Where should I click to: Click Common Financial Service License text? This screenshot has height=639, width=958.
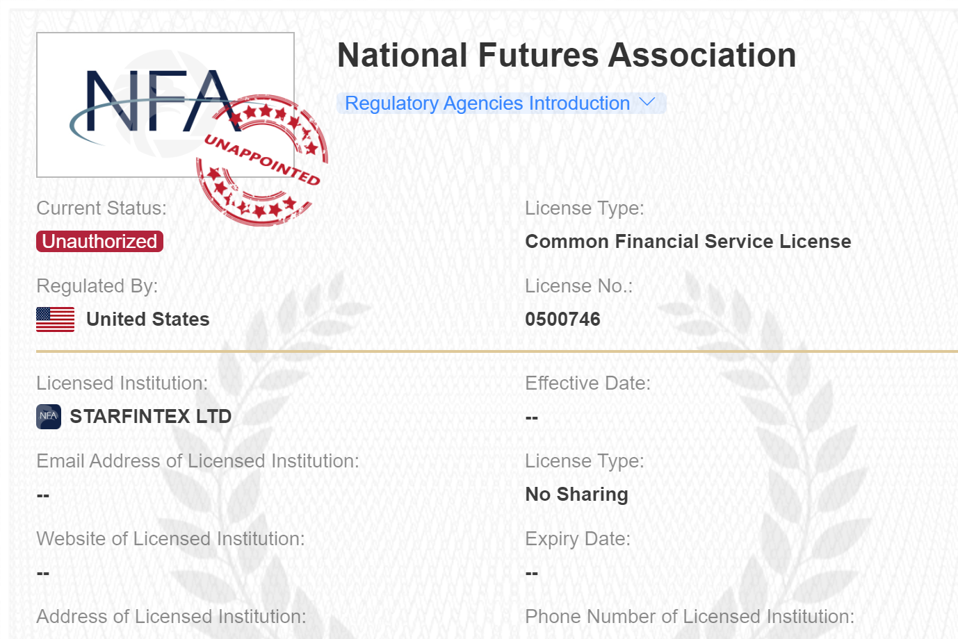688,242
